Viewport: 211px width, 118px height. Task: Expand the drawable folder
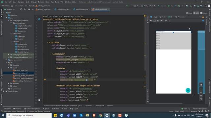9,65
